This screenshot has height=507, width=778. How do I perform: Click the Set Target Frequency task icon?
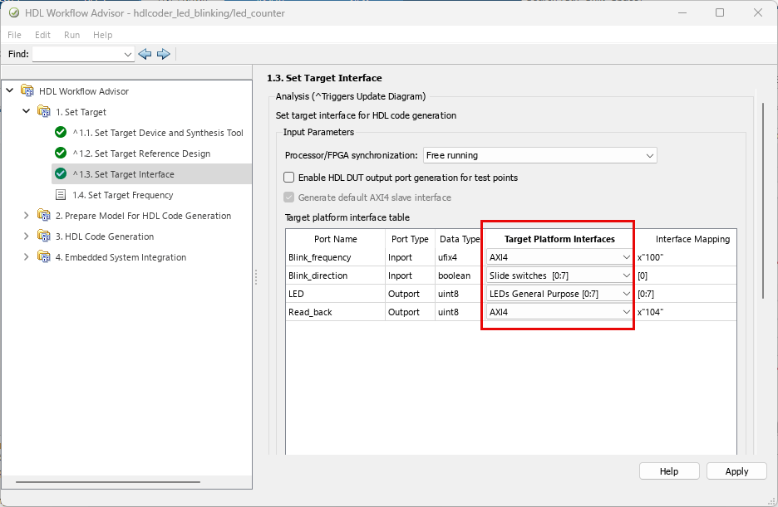pyautogui.click(x=61, y=195)
